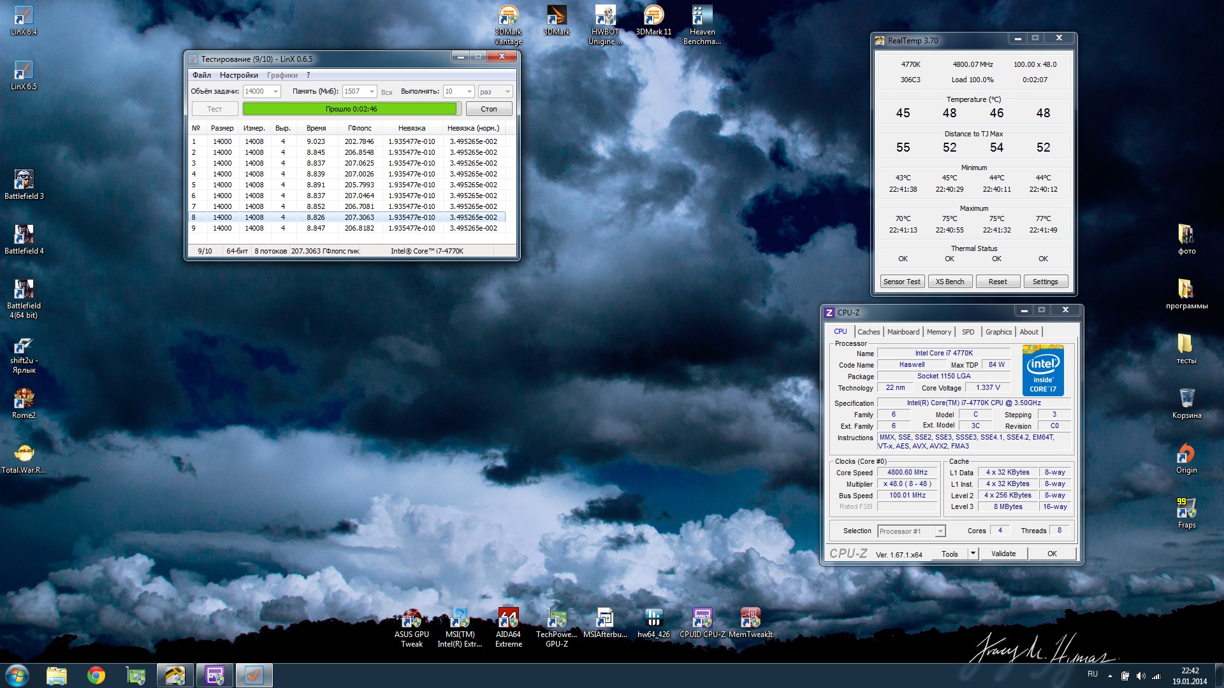Open the ASUS GPU Tweak desktop icon

tap(411, 619)
